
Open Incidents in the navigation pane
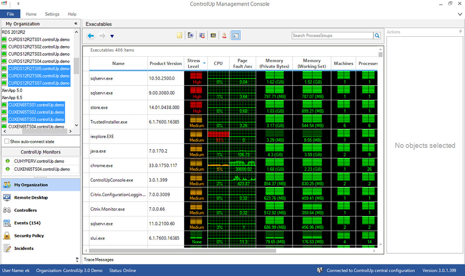pyautogui.click(x=40, y=249)
